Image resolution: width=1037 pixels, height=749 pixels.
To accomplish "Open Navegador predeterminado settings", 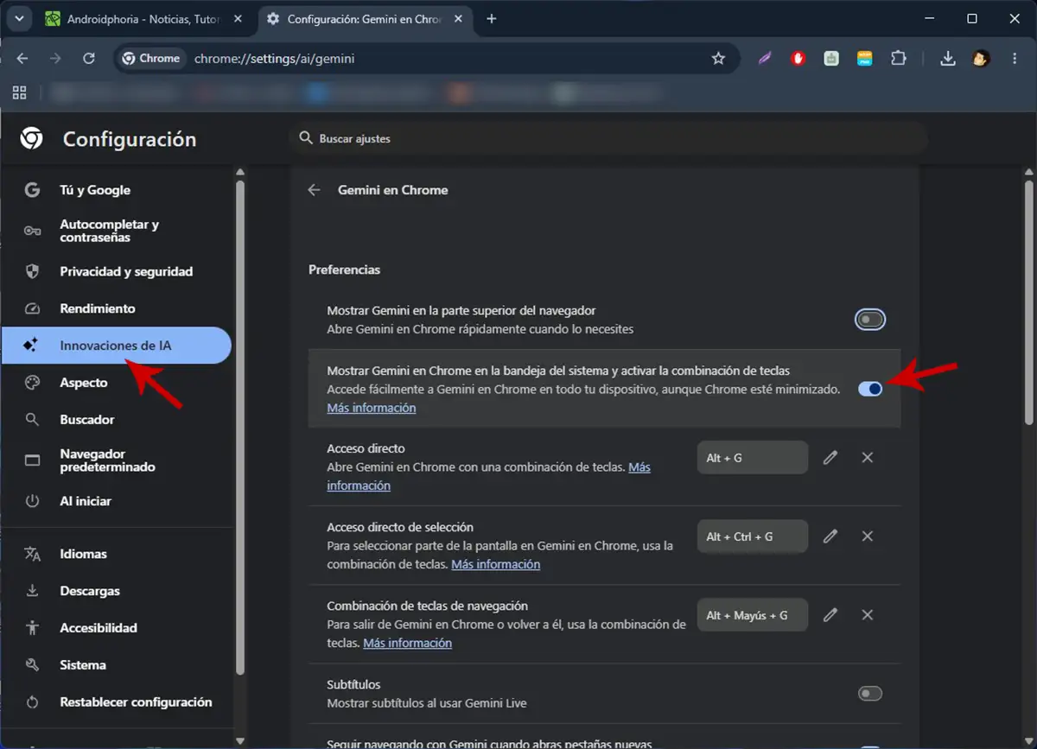I will click(x=116, y=460).
